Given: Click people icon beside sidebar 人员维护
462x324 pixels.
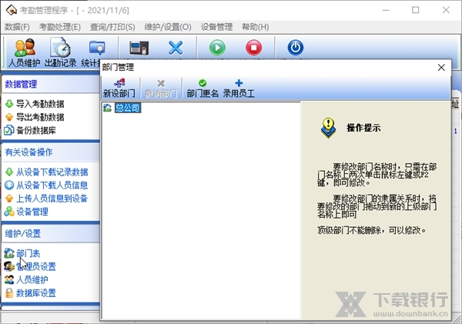Looking at the screenshot, I should pos(9,279).
